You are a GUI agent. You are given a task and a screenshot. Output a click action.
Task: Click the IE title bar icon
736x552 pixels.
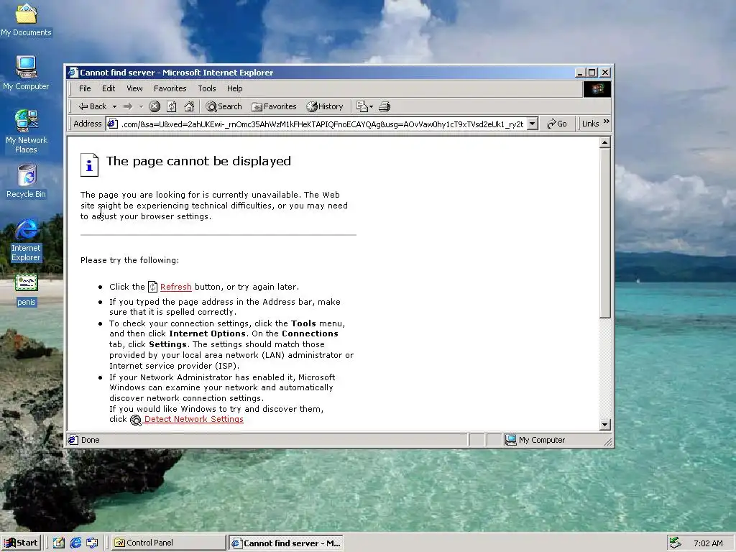[73, 73]
